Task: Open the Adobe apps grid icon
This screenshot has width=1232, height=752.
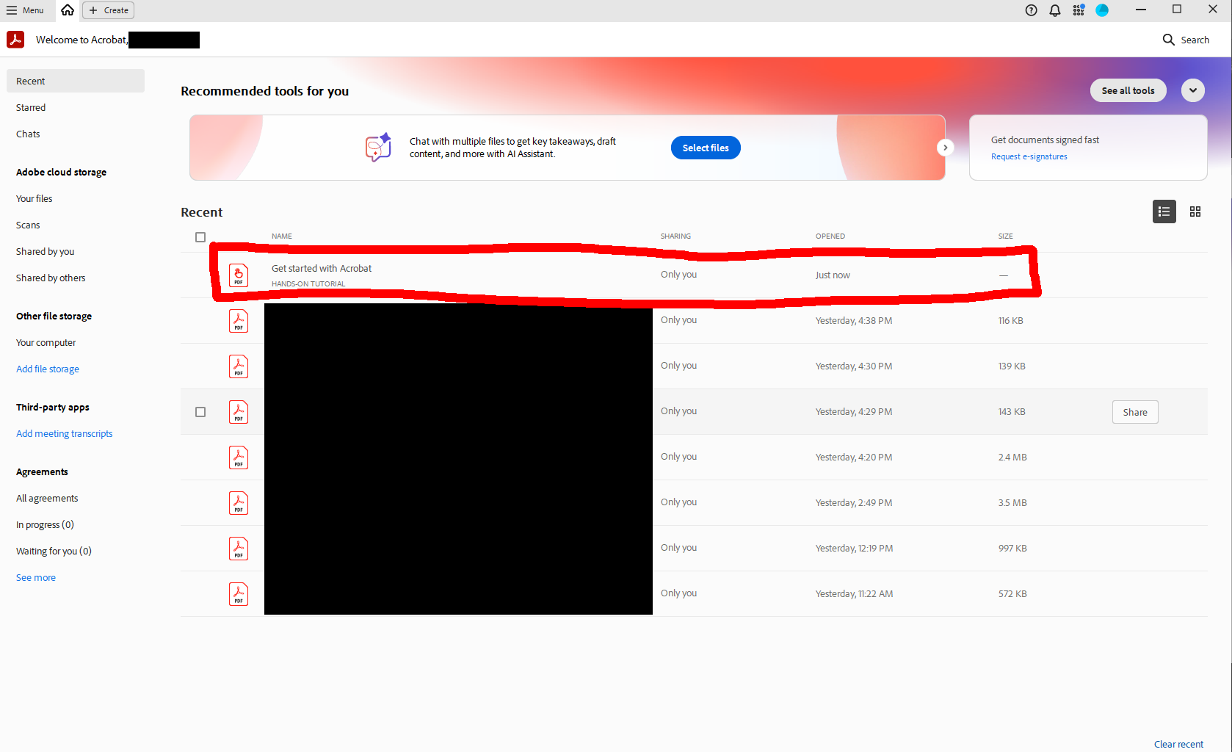Action: 1078,10
